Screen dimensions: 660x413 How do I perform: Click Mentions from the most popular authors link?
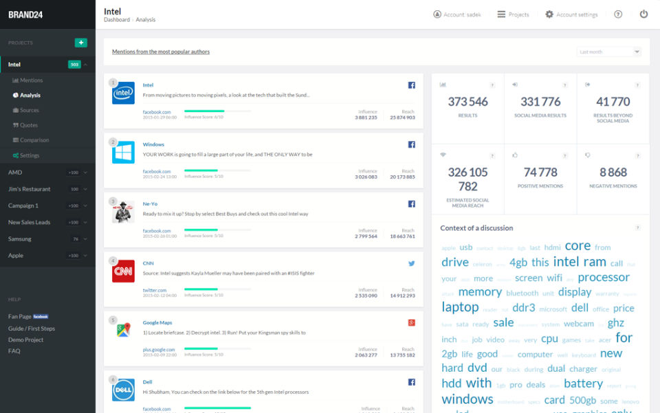click(161, 52)
